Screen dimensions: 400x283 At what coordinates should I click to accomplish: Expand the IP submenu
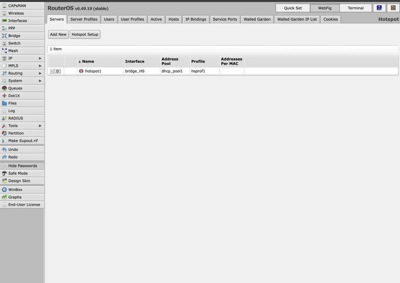pyautogui.click(x=22, y=58)
